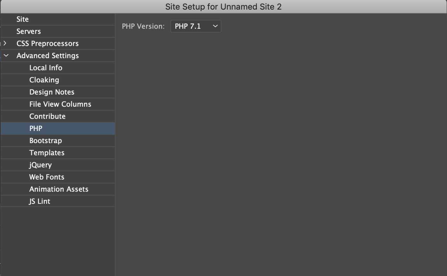Select the Templates settings category
The height and width of the screenshot is (276, 447).
coord(47,153)
